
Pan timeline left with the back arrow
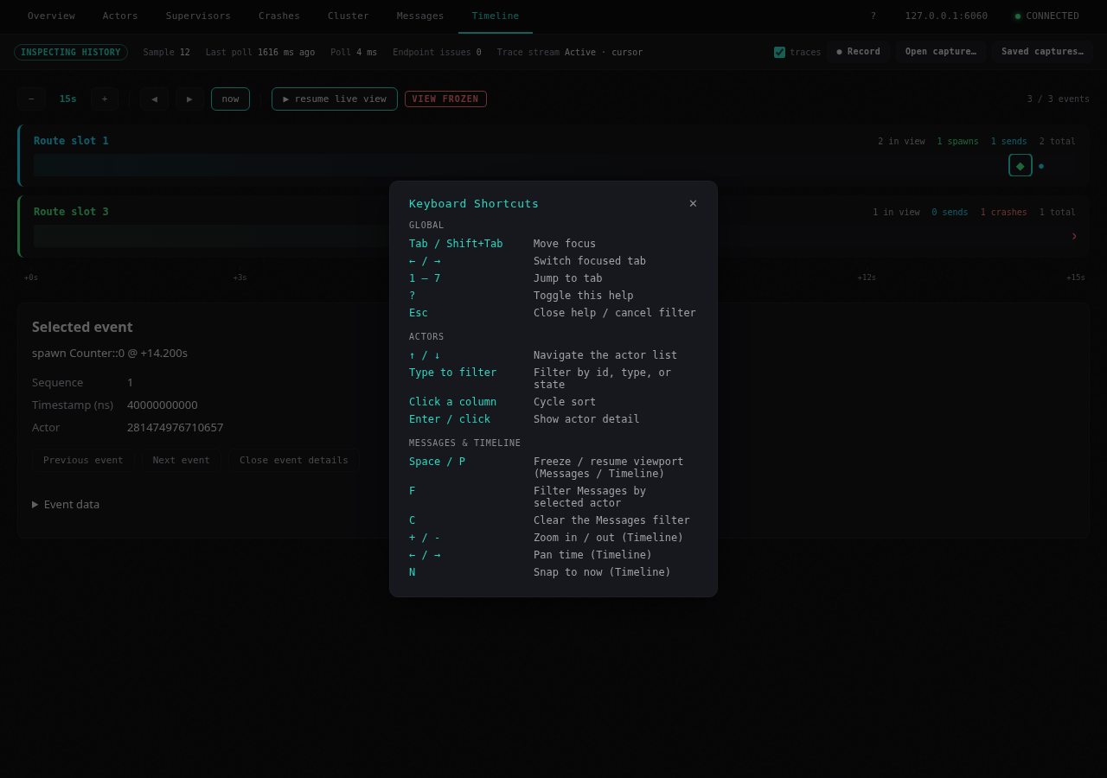tap(154, 99)
